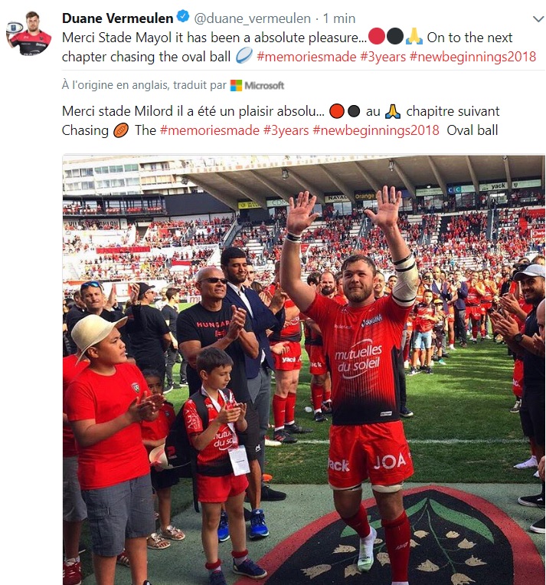Click the black circle emoji in original tweet
Image resolution: width=546 pixels, height=585 pixels.
point(395,37)
